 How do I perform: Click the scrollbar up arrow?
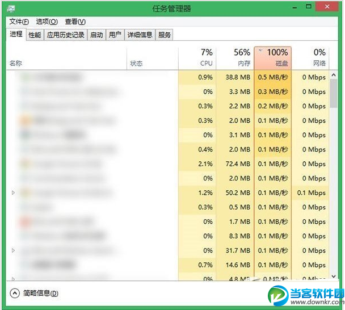[x=334, y=75]
